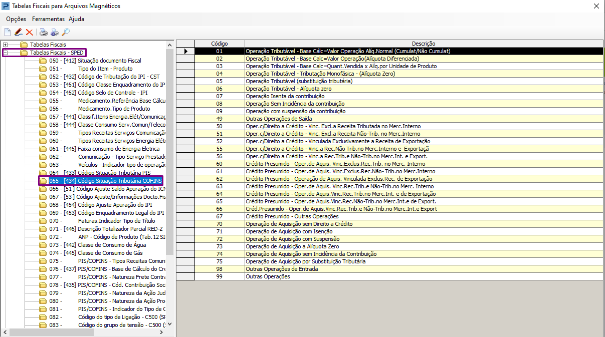Click the Edit pencil toolbar icon
Viewport: 605px width, 337px height.
tap(18, 33)
